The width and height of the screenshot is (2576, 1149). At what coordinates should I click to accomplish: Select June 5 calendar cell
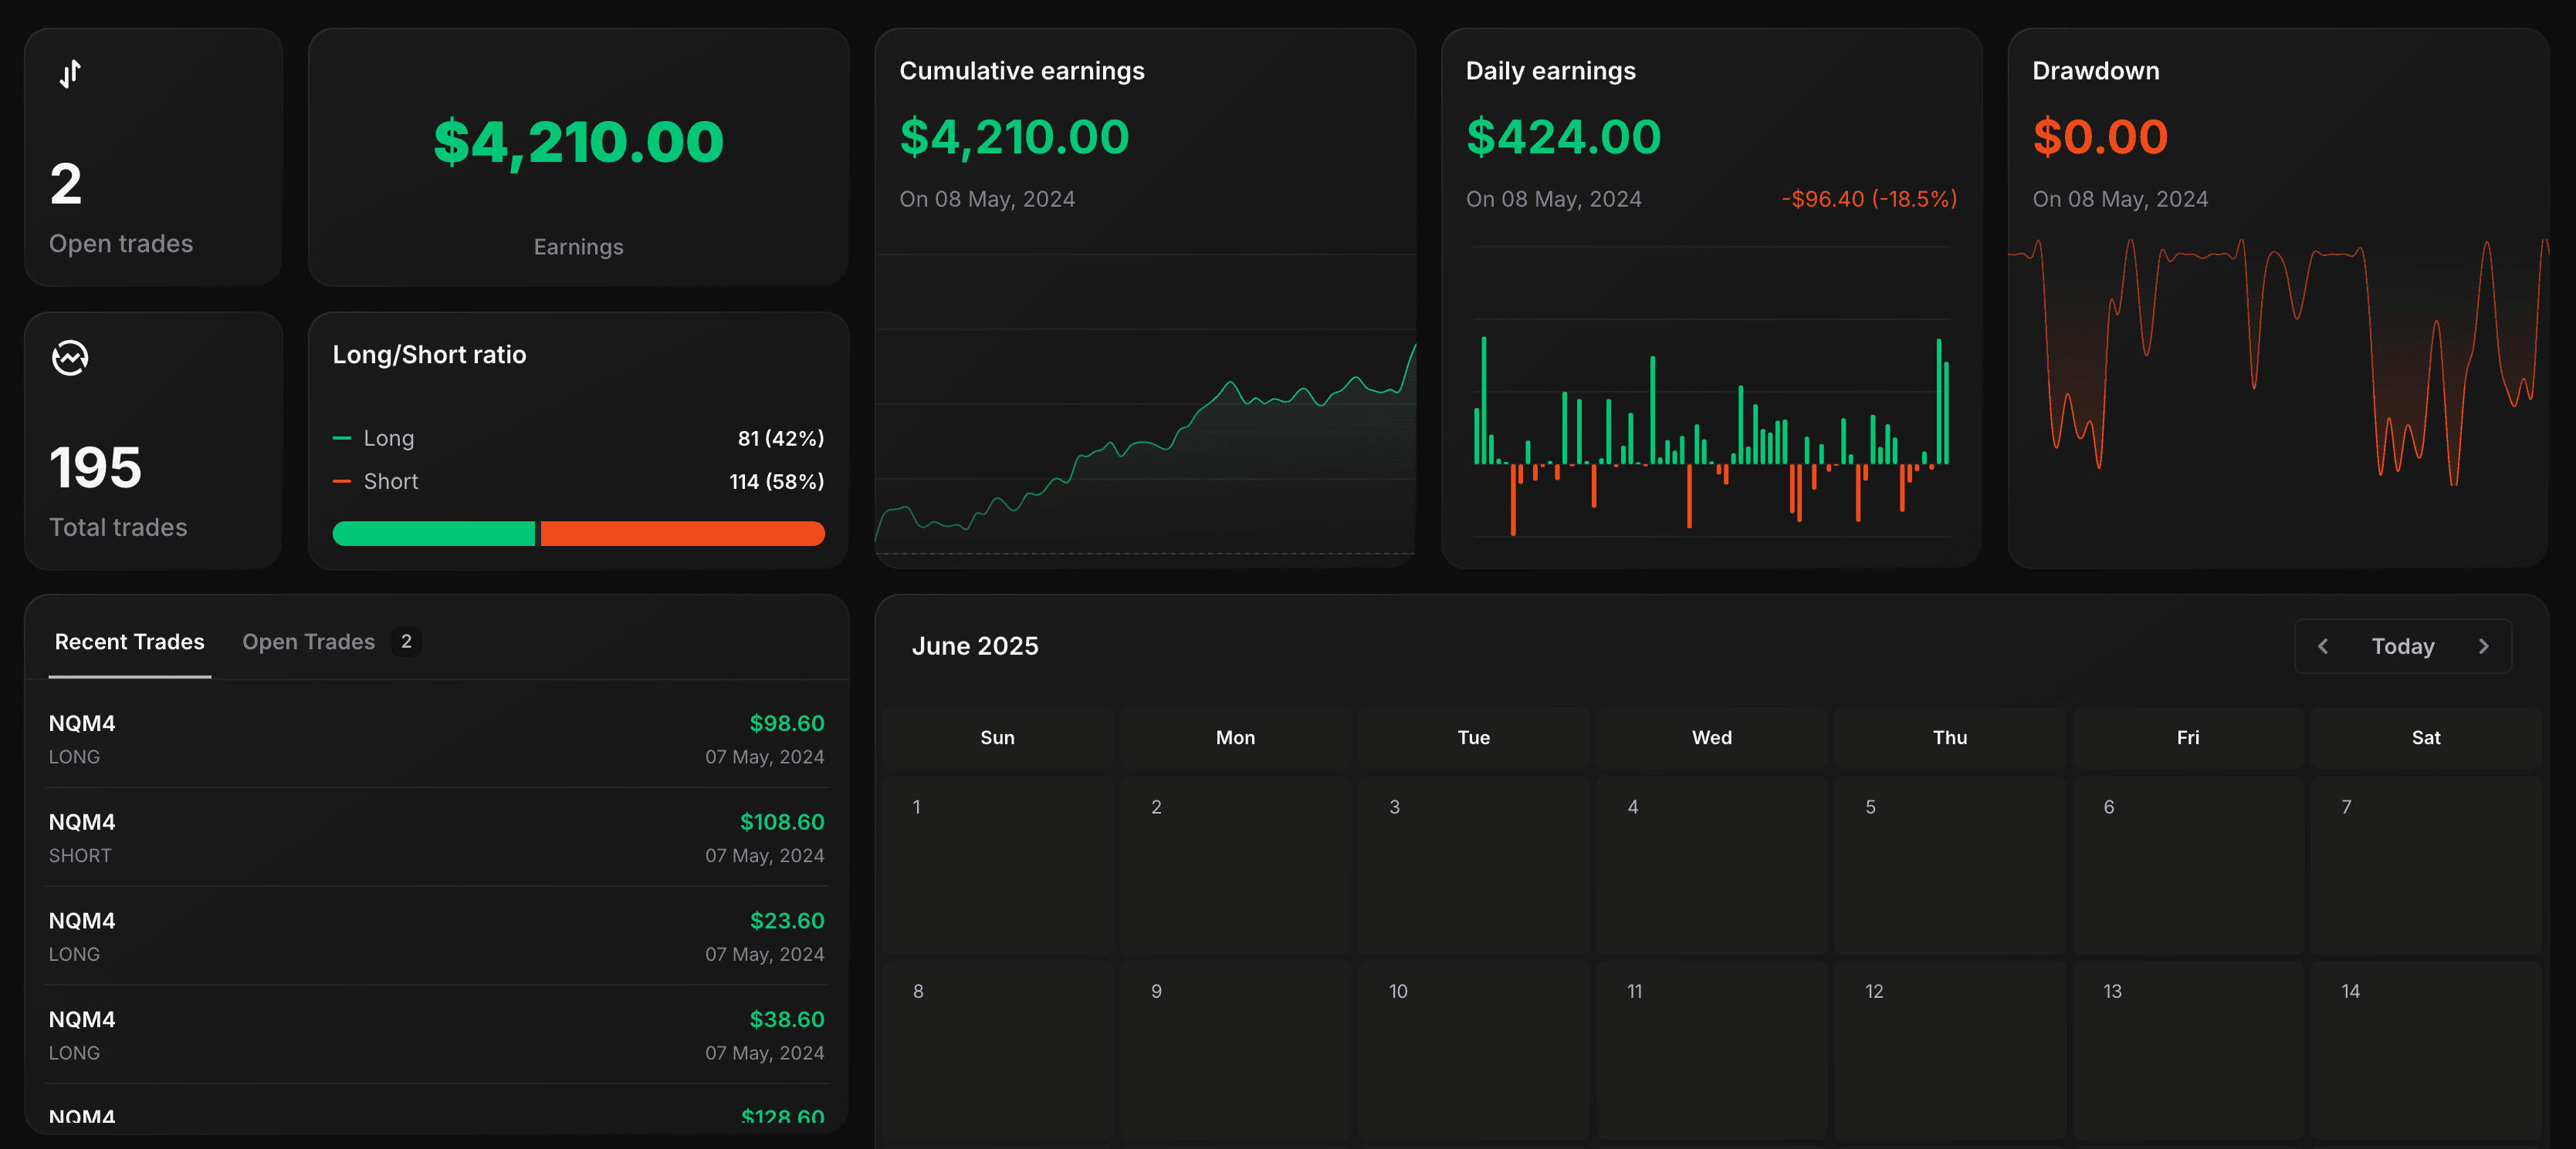pos(1949,864)
